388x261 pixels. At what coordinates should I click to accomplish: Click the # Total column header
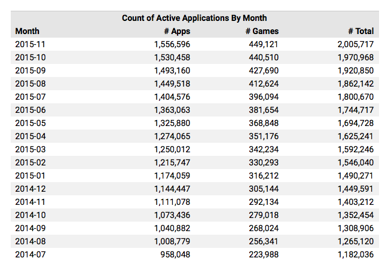click(x=361, y=31)
